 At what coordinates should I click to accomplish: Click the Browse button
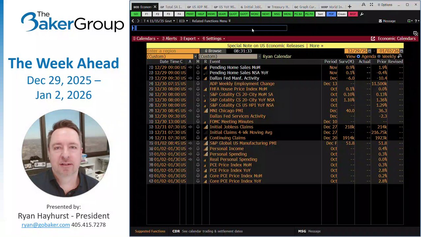point(213,51)
